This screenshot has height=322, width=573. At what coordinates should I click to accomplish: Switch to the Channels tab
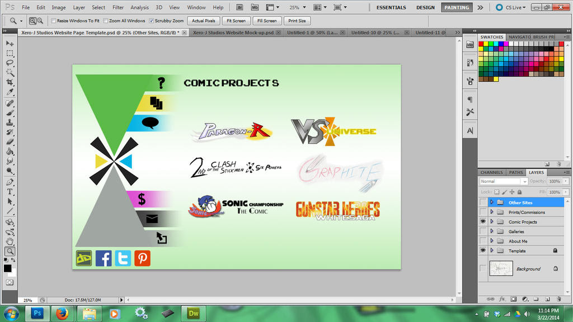point(491,172)
